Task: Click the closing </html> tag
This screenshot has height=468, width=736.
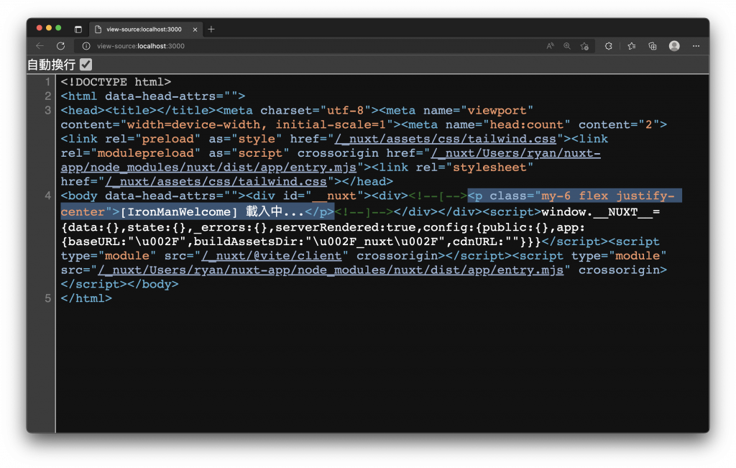Action: click(x=86, y=298)
